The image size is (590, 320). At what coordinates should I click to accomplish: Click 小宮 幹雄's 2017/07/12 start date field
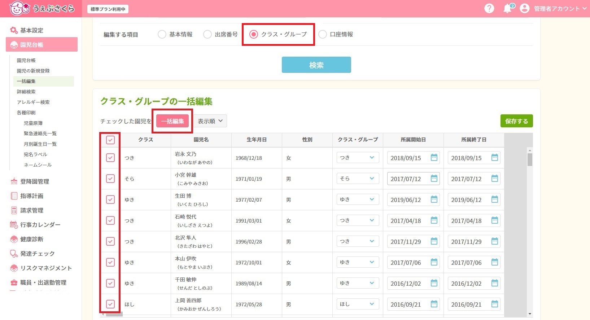[413, 179]
